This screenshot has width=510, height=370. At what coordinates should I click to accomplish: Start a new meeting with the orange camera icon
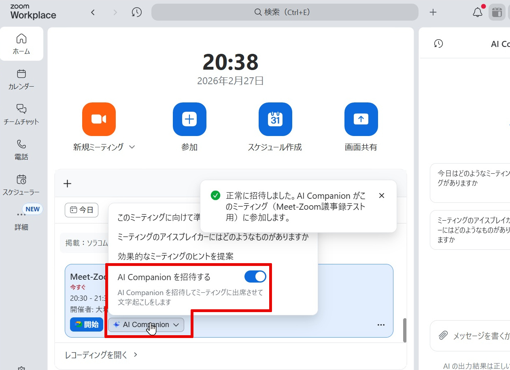coord(99,119)
